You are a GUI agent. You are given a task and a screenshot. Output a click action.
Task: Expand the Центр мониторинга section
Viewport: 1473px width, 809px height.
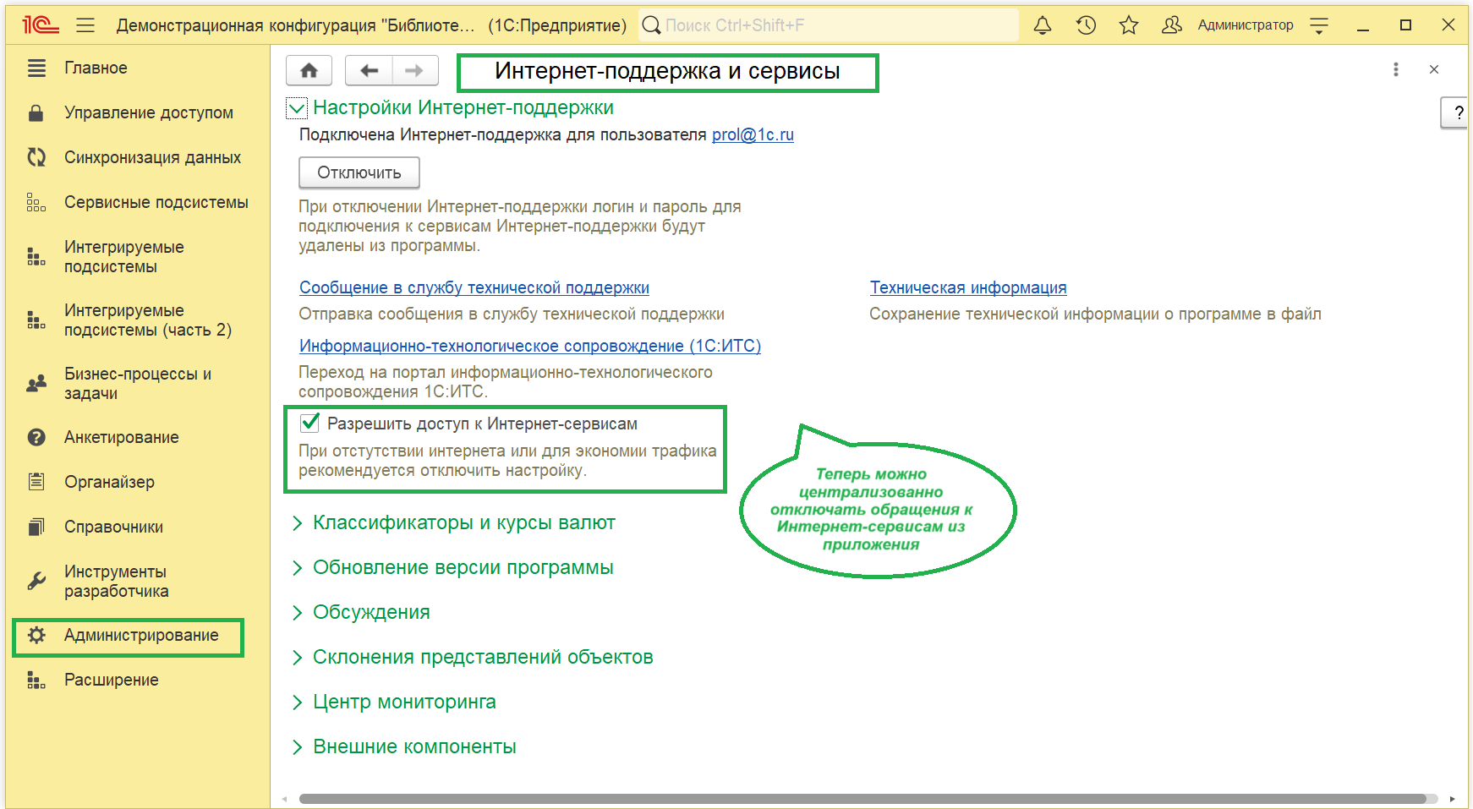pos(403,702)
